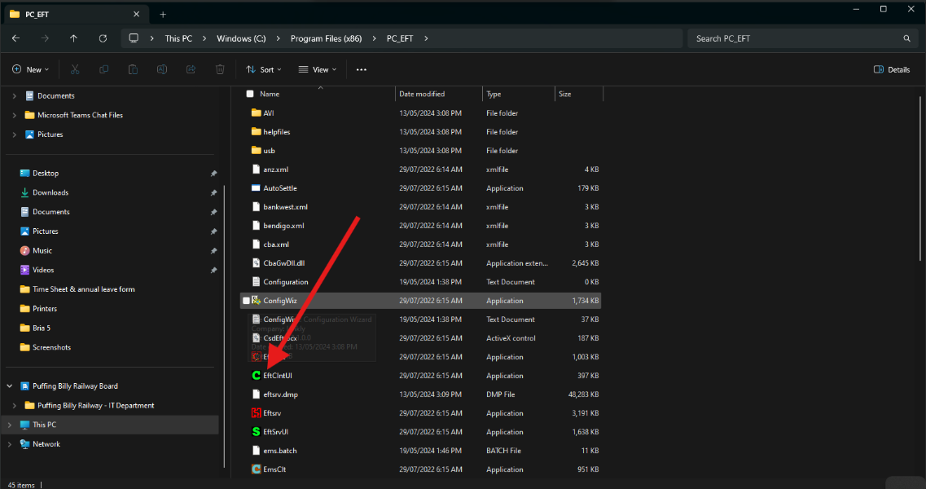Go to Windows (C:) in the address bar
This screenshot has width=926, height=489.
(x=241, y=38)
